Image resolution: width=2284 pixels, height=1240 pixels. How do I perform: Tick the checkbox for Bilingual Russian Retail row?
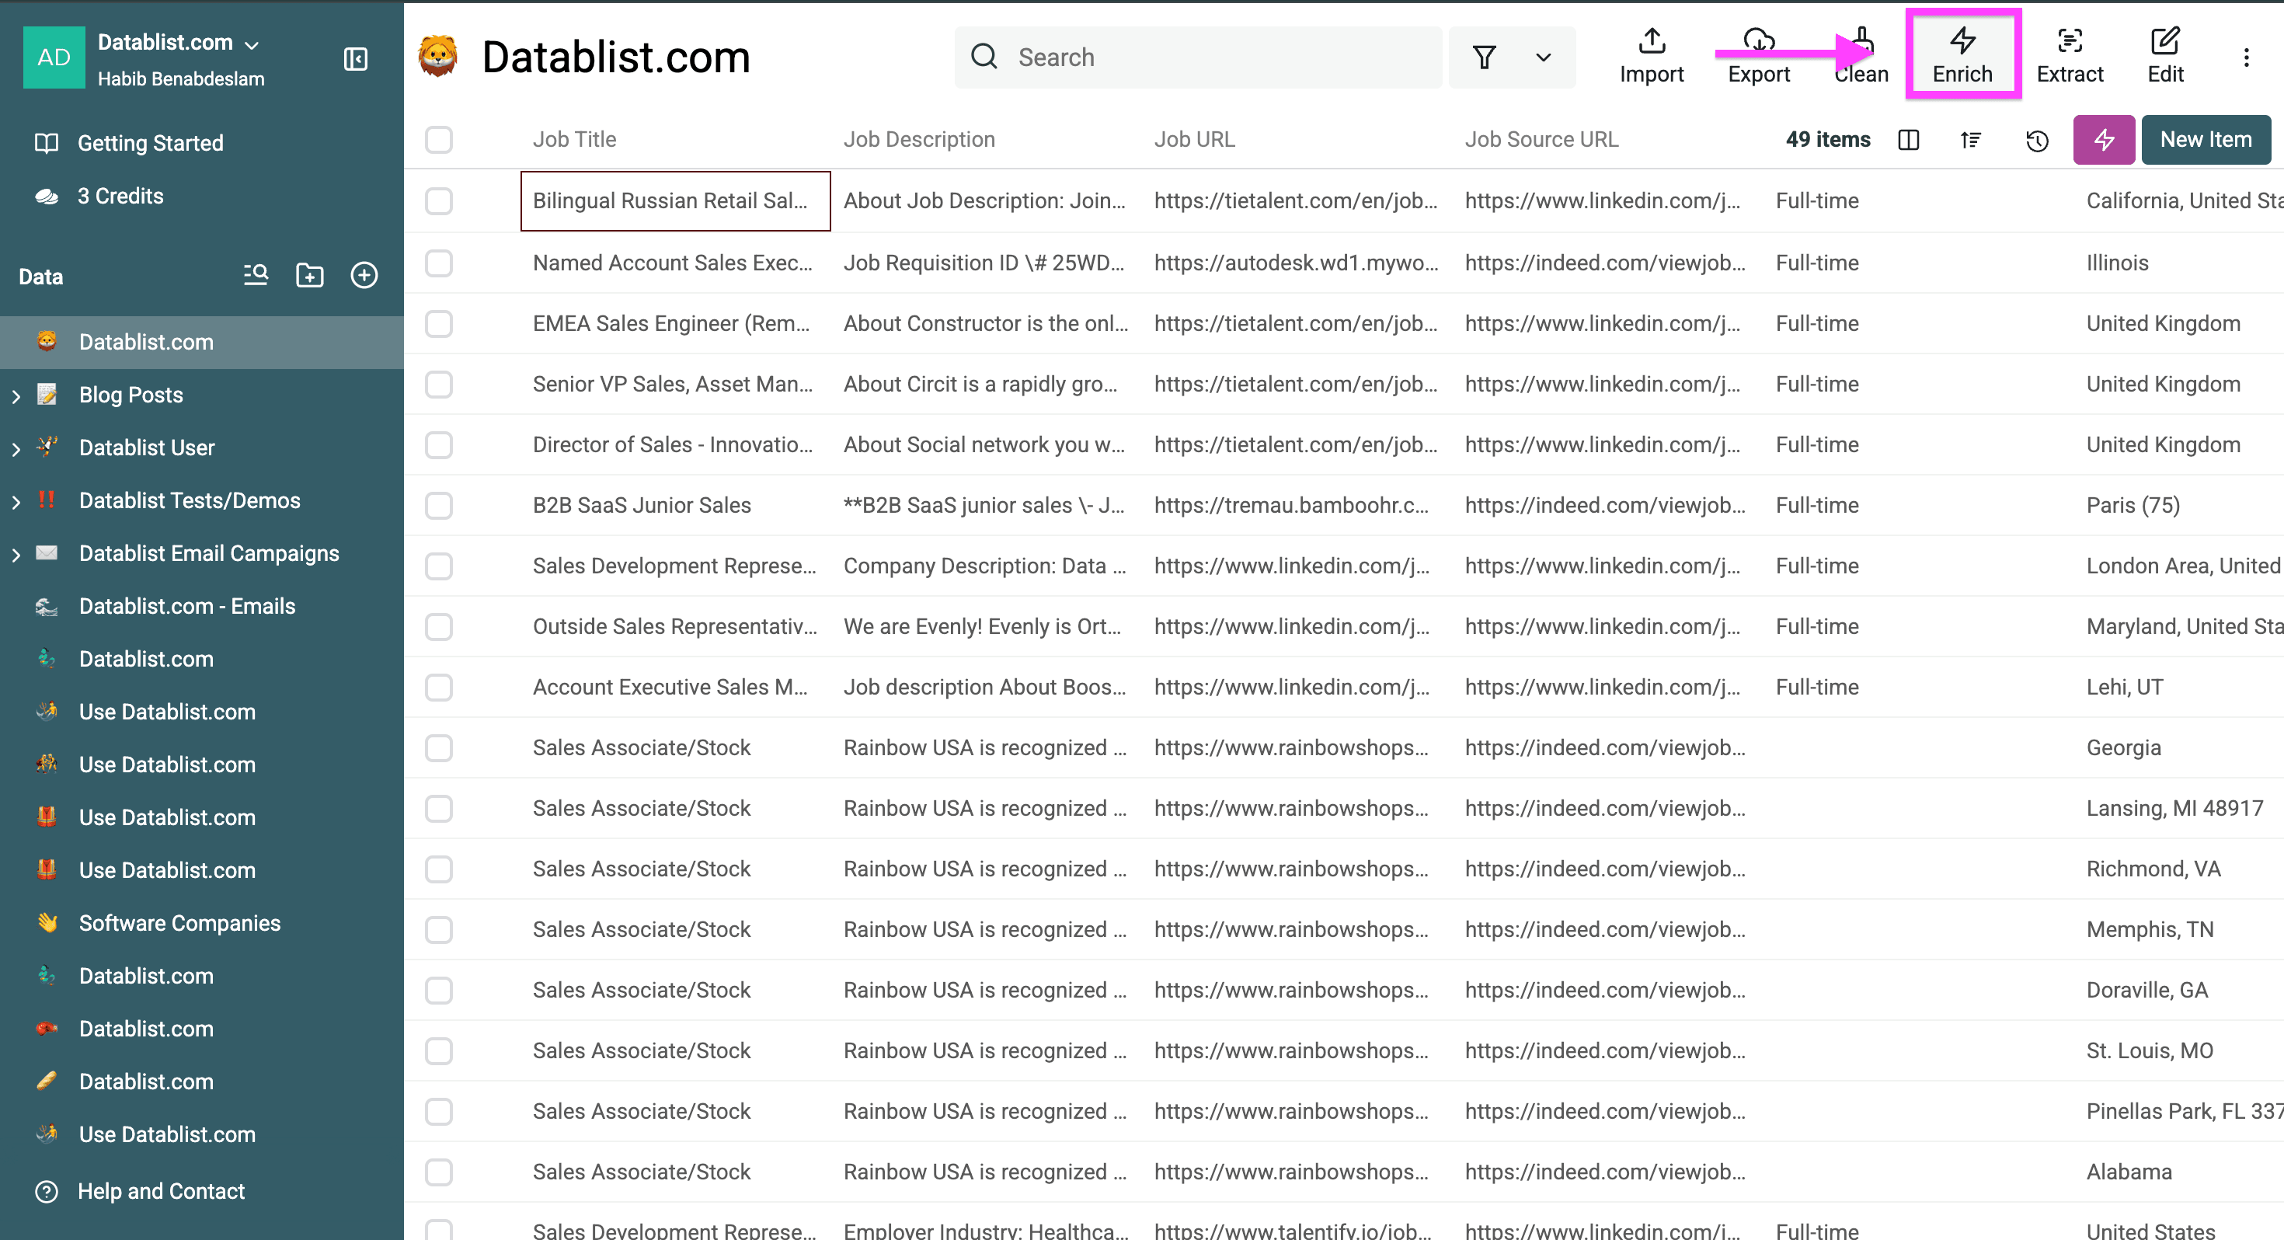point(439,200)
